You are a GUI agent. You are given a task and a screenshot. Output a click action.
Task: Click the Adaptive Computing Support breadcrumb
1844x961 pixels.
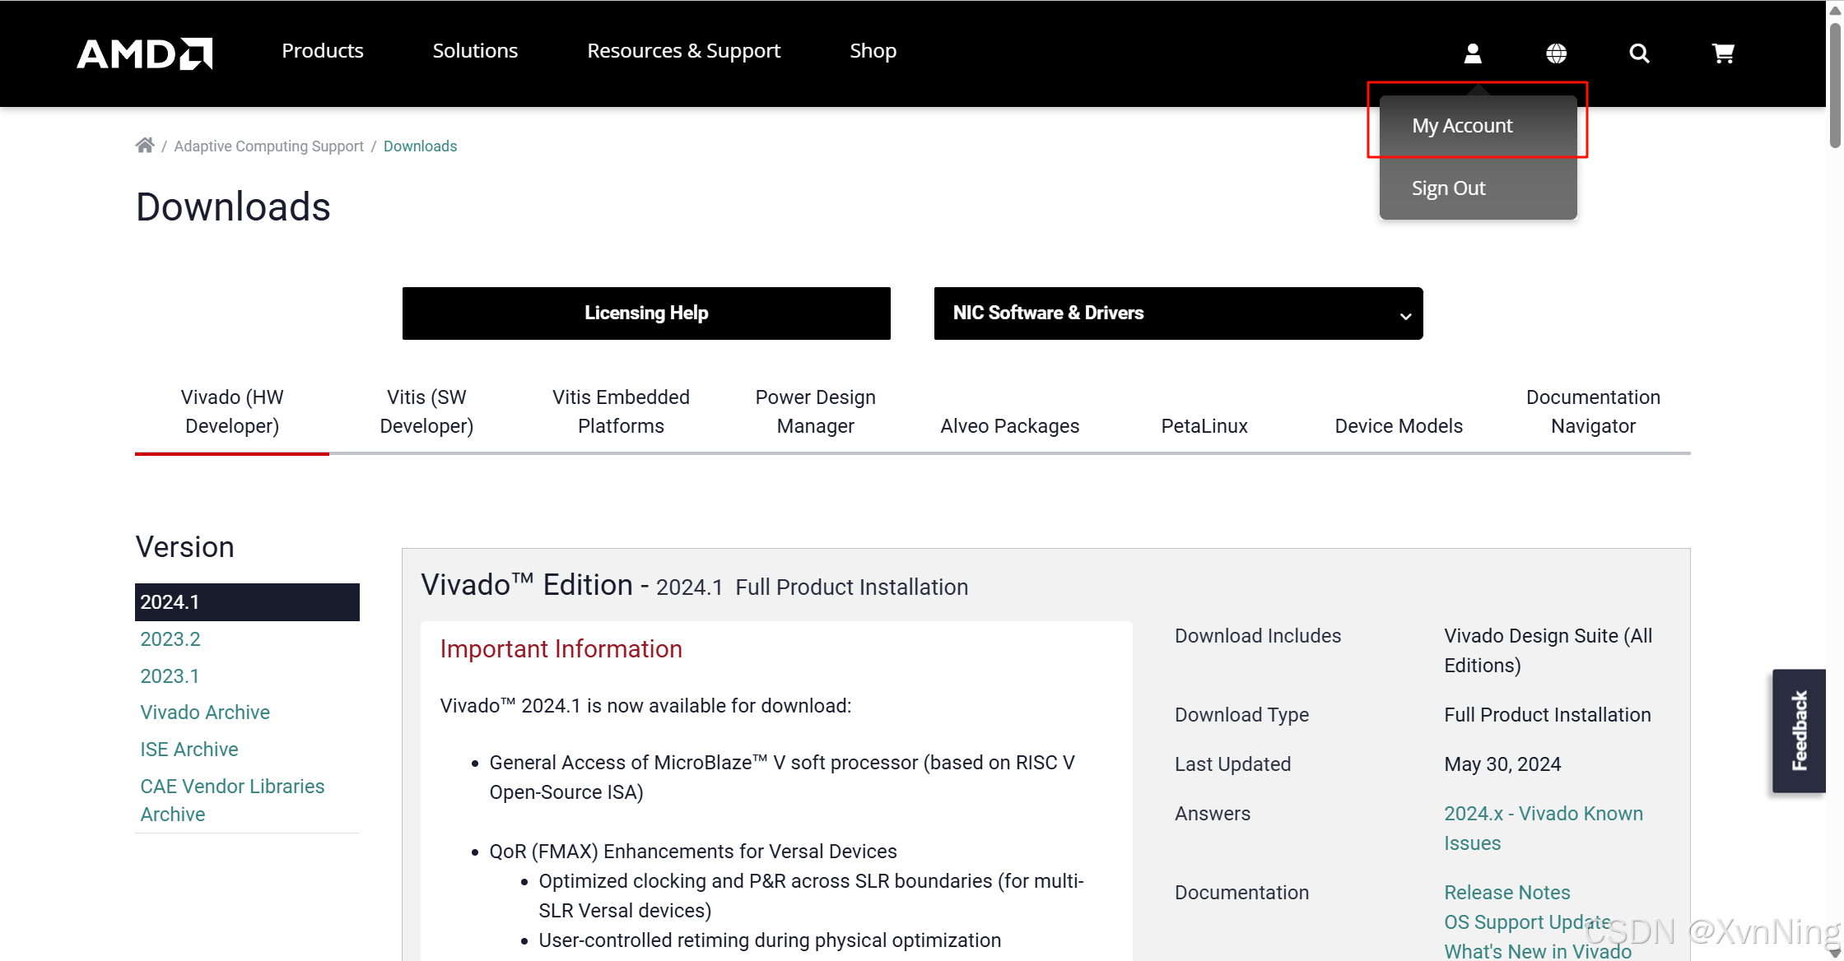[x=268, y=146]
